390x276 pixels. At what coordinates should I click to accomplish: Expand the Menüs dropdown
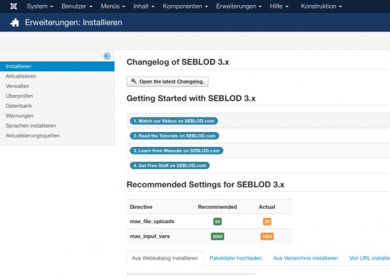(113, 6)
